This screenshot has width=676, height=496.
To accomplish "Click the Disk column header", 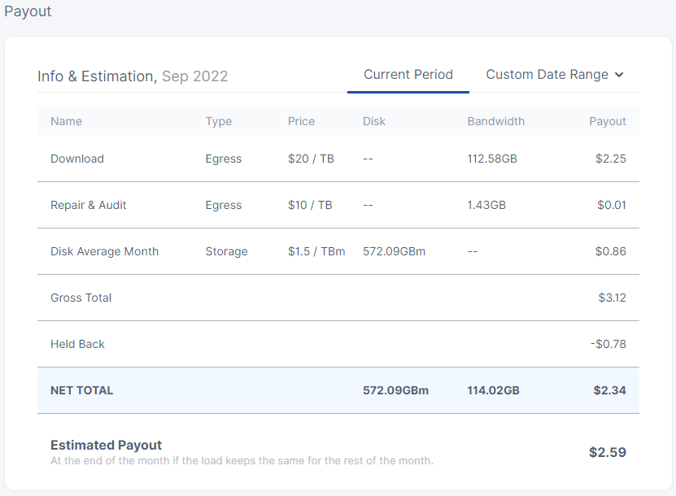I will [373, 121].
